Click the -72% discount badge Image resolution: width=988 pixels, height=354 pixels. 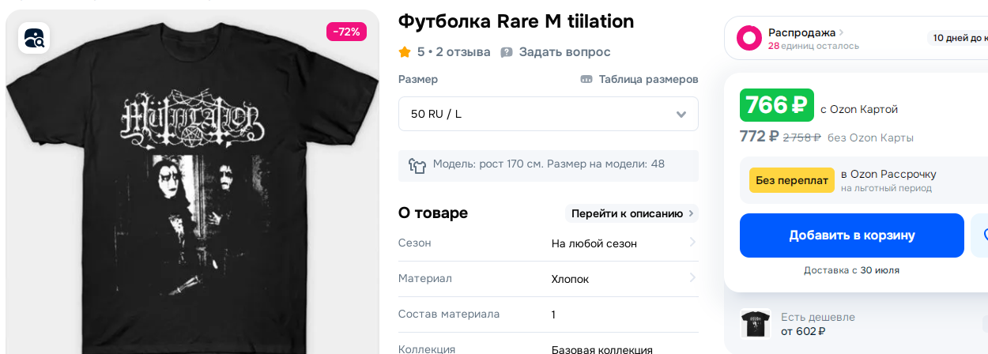click(346, 32)
